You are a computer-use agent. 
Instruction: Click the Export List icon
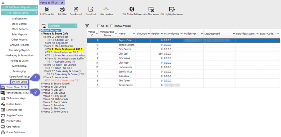coord(90,9)
